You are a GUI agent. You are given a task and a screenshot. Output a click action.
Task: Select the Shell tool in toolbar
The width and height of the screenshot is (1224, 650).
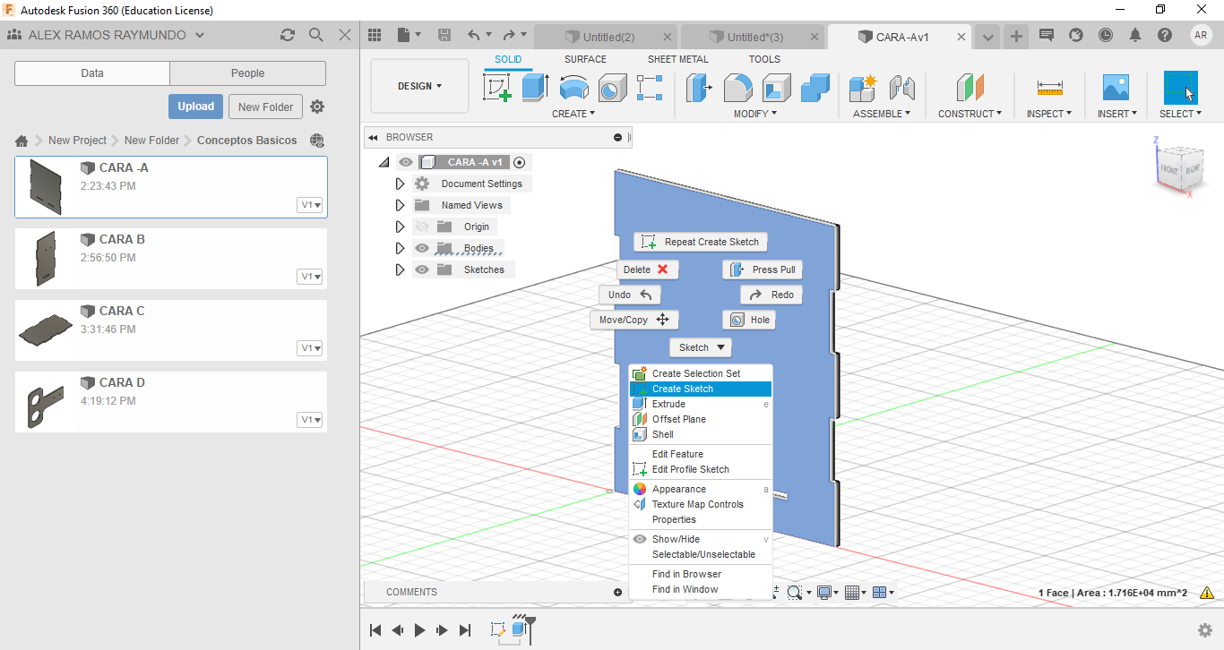[777, 88]
